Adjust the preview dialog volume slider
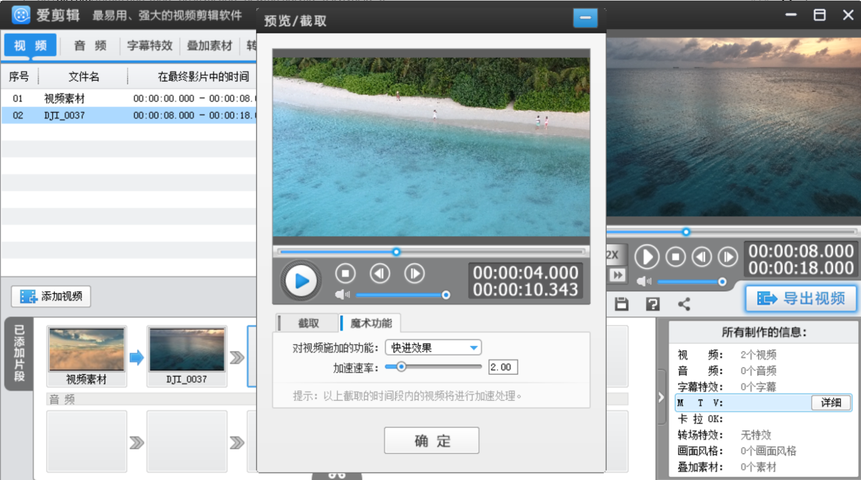This screenshot has height=480, width=861. (401, 295)
